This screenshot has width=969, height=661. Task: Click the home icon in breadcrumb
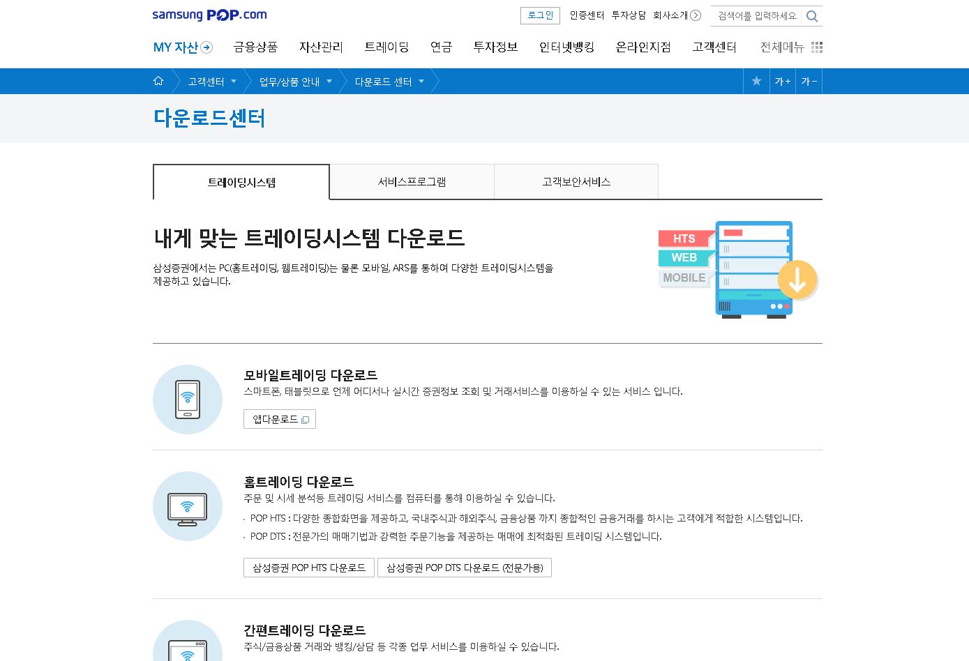click(158, 81)
